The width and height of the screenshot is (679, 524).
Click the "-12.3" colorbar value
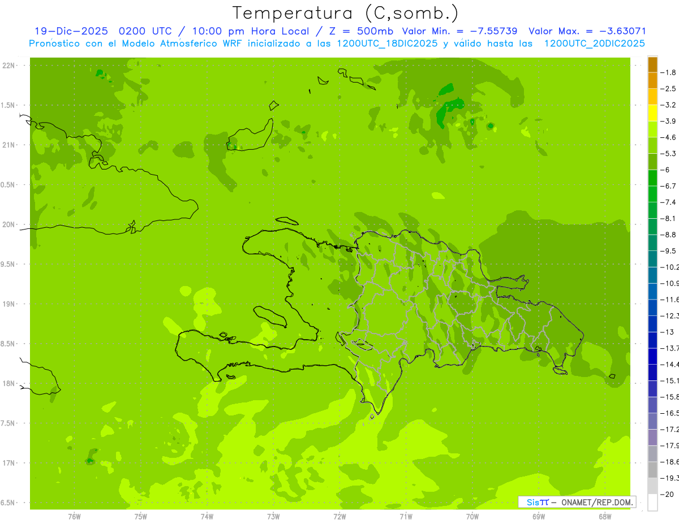(670, 316)
